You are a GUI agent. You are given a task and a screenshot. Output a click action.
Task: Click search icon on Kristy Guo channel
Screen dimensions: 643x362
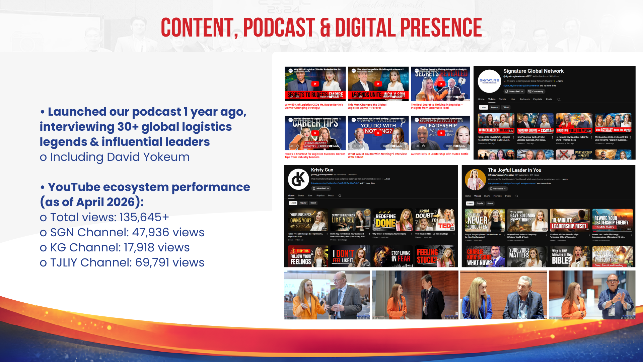click(340, 195)
